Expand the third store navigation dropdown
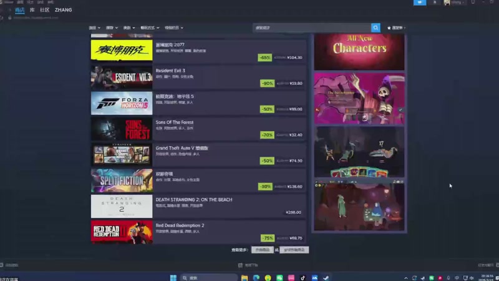The height and width of the screenshot is (281, 499). (129, 27)
